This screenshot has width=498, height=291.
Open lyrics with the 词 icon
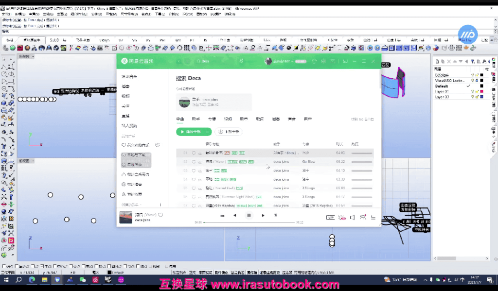tap(275, 215)
